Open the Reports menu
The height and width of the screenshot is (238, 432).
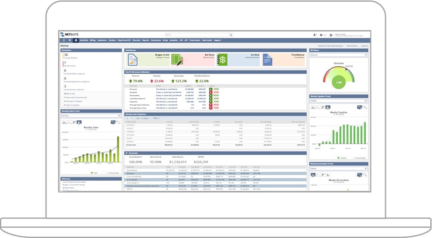click(145, 40)
